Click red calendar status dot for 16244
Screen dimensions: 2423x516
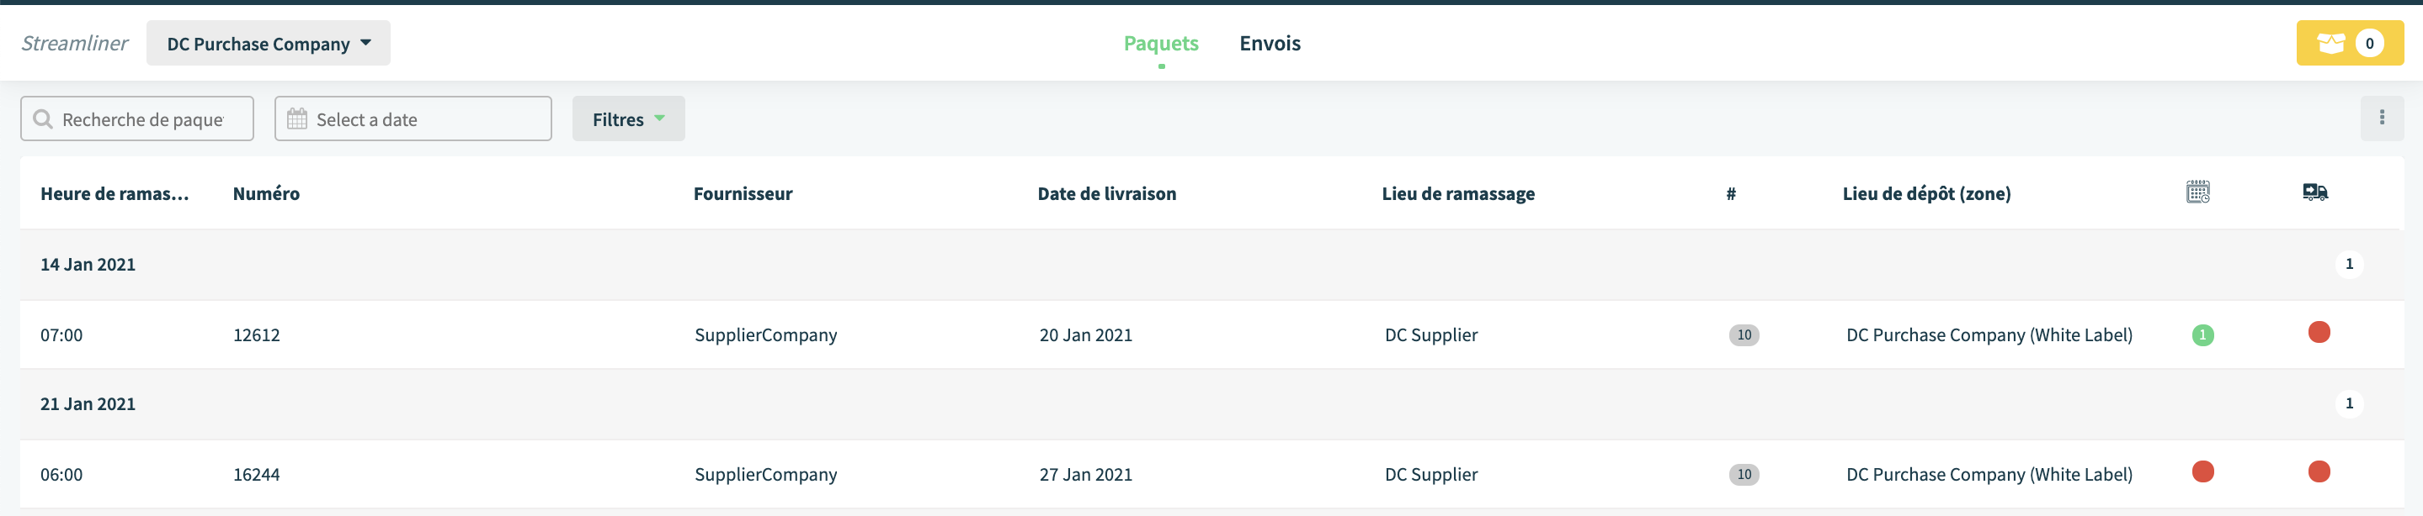[2202, 471]
